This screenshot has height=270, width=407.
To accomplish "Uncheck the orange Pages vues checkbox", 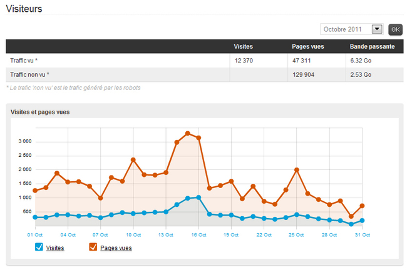I will (93, 247).
